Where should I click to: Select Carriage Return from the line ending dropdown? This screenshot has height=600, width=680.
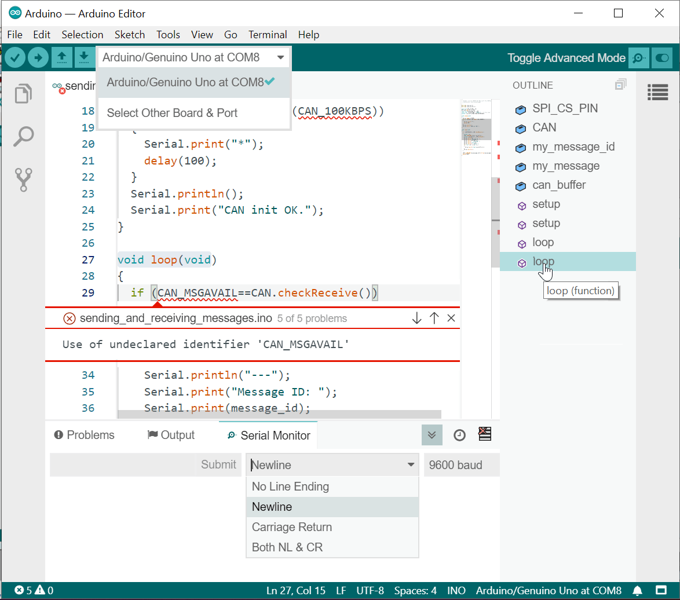(x=291, y=527)
